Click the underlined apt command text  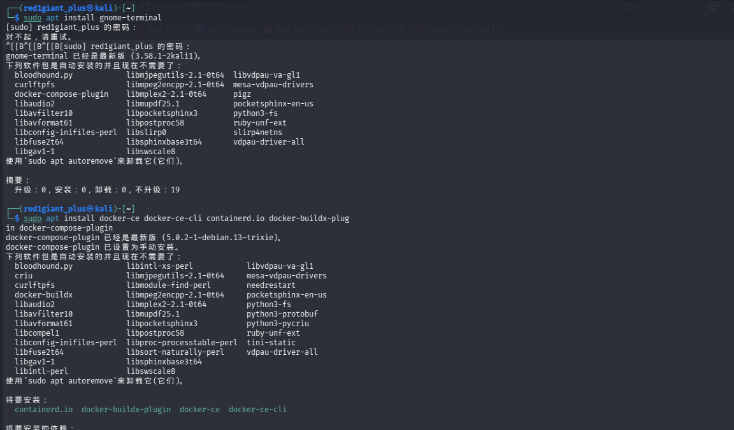point(52,17)
